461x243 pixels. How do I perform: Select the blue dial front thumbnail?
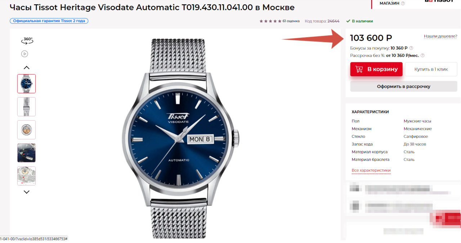[26, 84]
